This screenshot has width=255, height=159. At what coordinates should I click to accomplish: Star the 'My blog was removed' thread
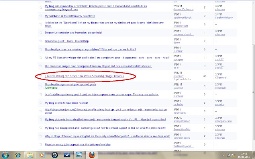tap(41, 7)
